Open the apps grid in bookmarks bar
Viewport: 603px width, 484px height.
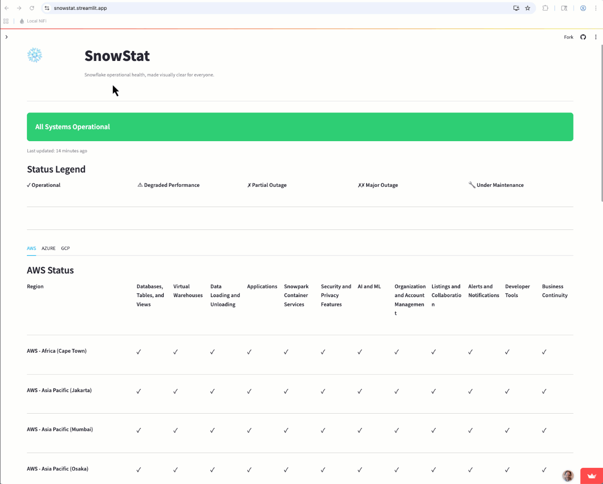click(6, 21)
